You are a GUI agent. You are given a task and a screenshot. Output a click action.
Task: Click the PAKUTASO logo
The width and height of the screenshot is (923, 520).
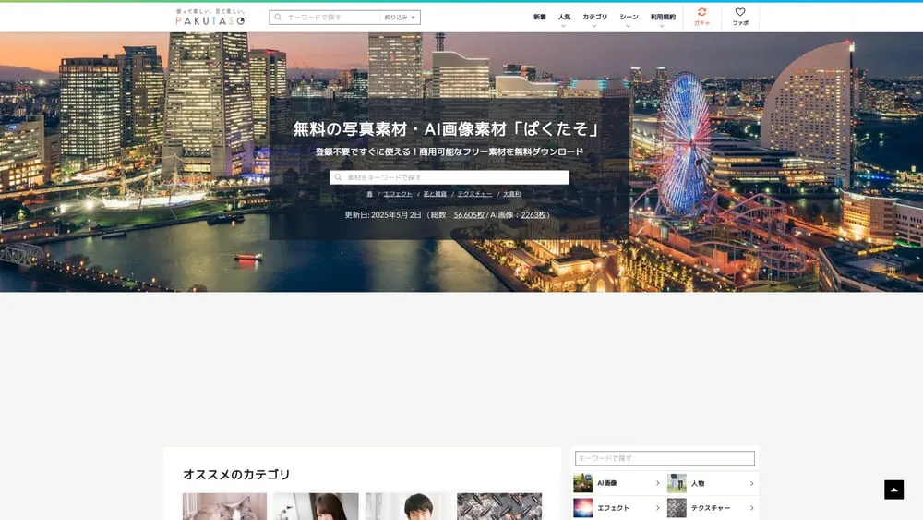(x=211, y=17)
